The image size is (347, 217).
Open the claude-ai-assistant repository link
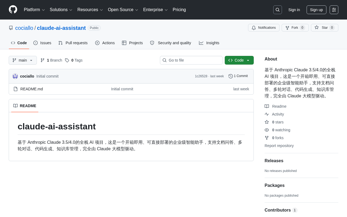pyautogui.click(x=61, y=28)
